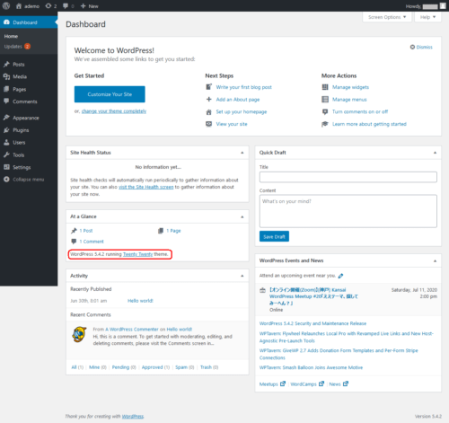Collapse the At a Glance panel
449x423 pixels.
[242, 216]
